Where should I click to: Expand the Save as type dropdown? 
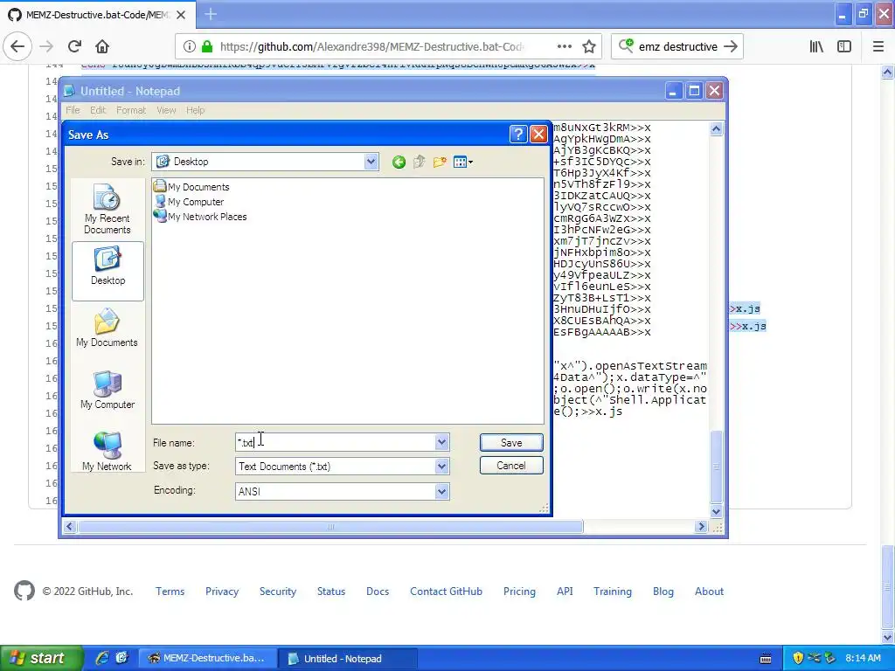(x=441, y=467)
